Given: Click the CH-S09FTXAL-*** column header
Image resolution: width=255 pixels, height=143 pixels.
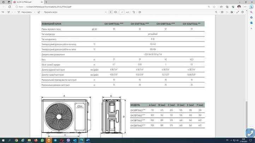Looking at the screenshot, I should (x=114, y=24).
